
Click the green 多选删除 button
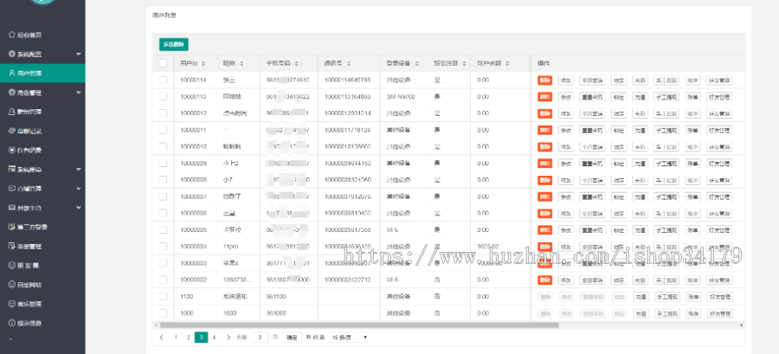coord(174,44)
